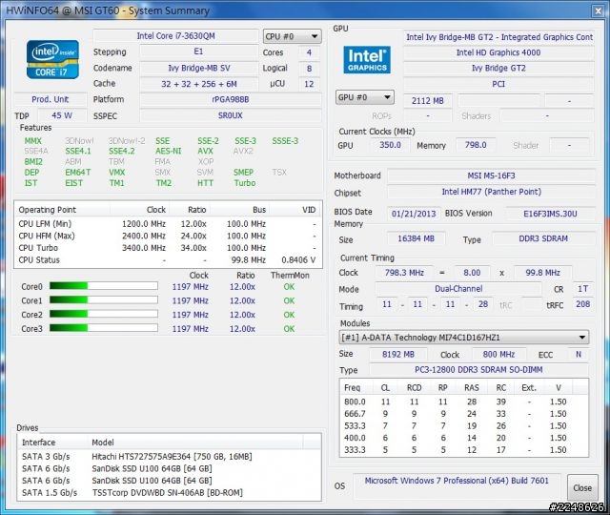Image resolution: width=610 pixels, height=515 pixels.
Task: Click the HTT feature flag
Action: (x=205, y=183)
